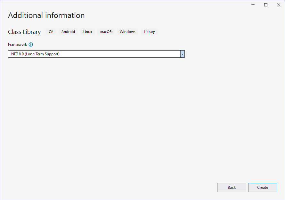Click the Library tag

click(x=149, y=32)
